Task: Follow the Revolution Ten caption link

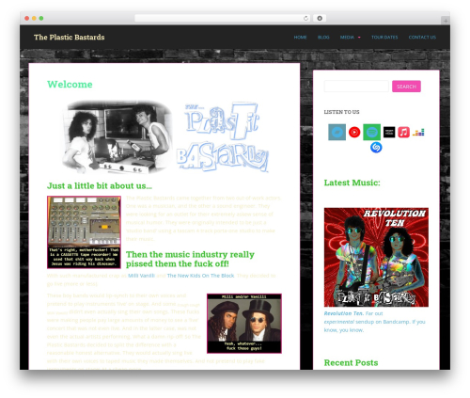Action: coord(344,313)
